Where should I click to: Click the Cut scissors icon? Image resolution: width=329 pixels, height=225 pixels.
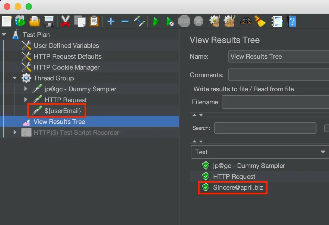pos(65,21)
